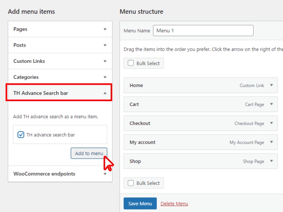Viewport: 283px width, 212px height.
Task: Click the 'Drag the items into the order' instructions
Action: click(x=203, y=49)
